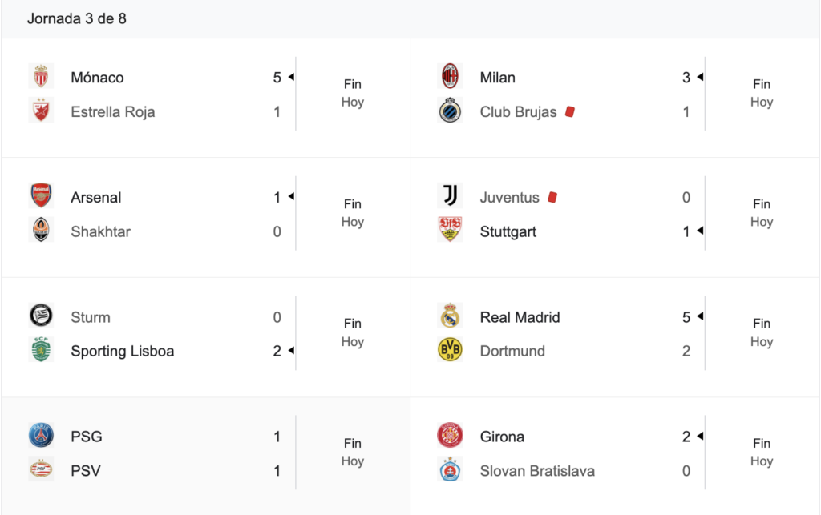Click the Club Brujas crest icon
The width and height of the screenshot is (821, 515).
(x=450, y=111)
